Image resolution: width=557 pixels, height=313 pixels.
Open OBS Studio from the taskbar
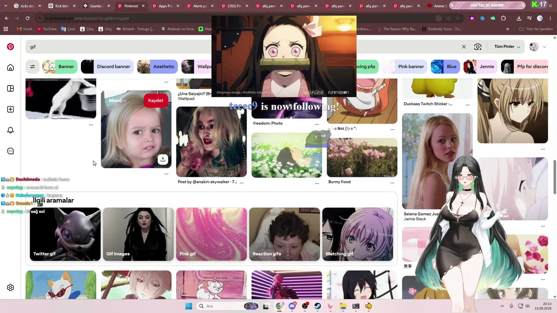[x=305, y=306]
